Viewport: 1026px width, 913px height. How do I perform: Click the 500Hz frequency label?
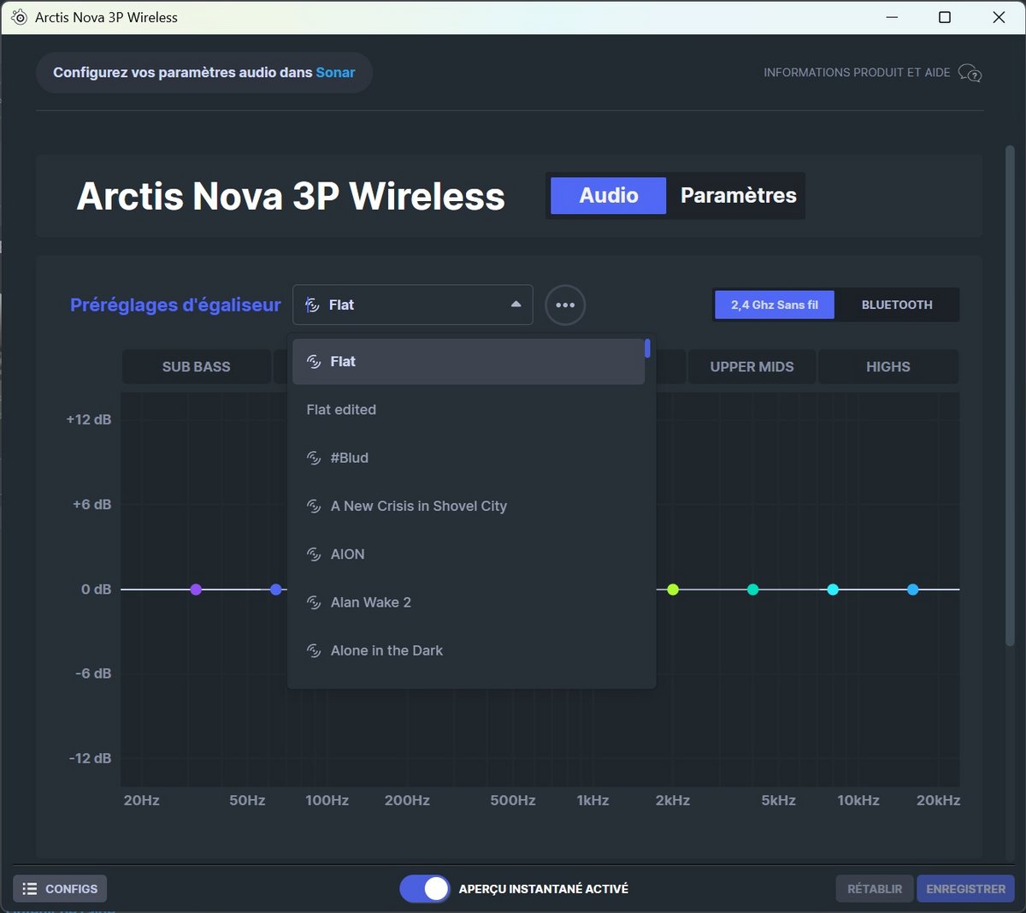513,801
